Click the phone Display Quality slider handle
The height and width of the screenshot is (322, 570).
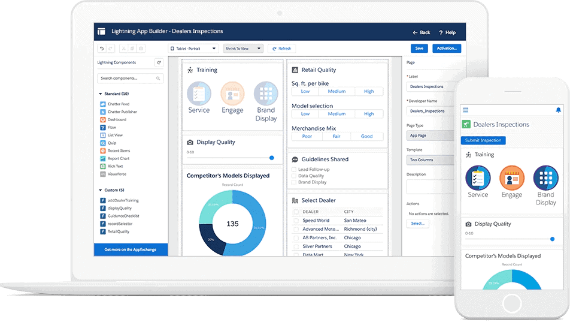point(552,239)
